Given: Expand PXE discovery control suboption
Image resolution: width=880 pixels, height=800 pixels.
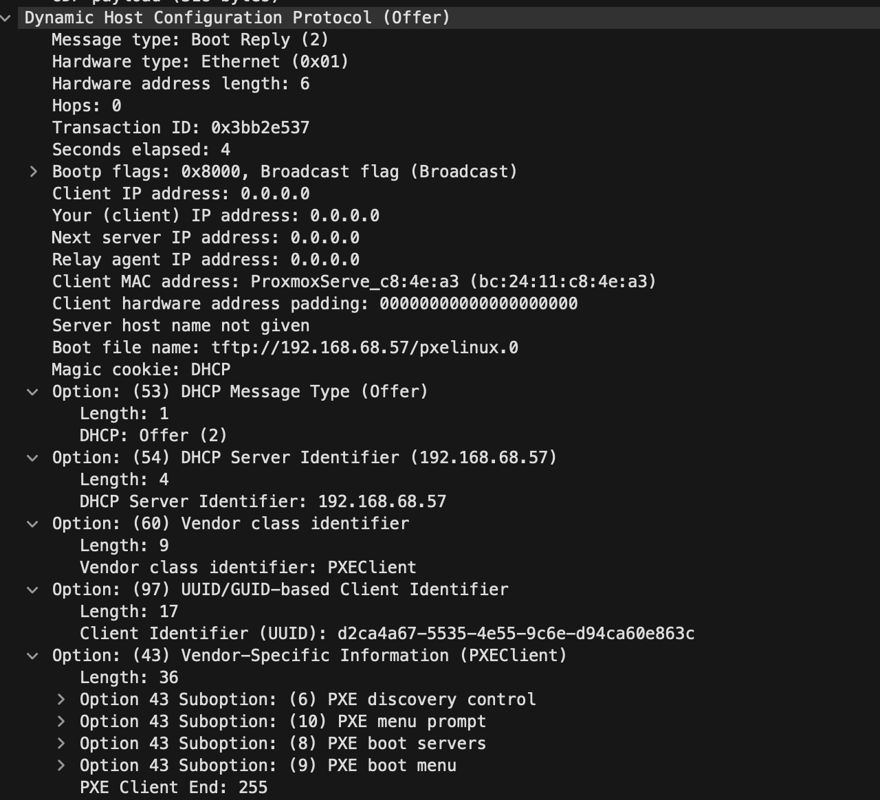Looking at the screenshot, I should pyautogui.click(x=61, y=700).
